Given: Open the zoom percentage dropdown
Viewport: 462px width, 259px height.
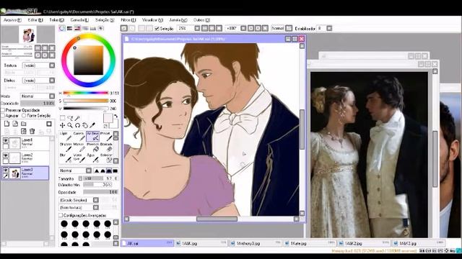Looking at the screenshot, I should tap(197, 28).
